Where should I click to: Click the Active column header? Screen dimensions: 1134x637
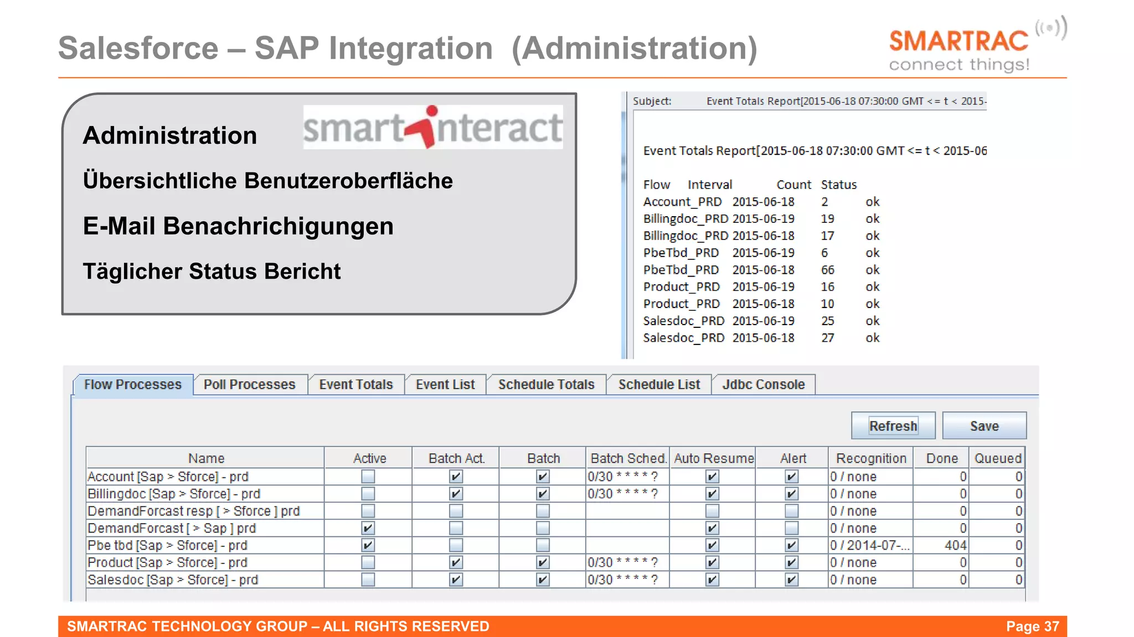[369, 458]
